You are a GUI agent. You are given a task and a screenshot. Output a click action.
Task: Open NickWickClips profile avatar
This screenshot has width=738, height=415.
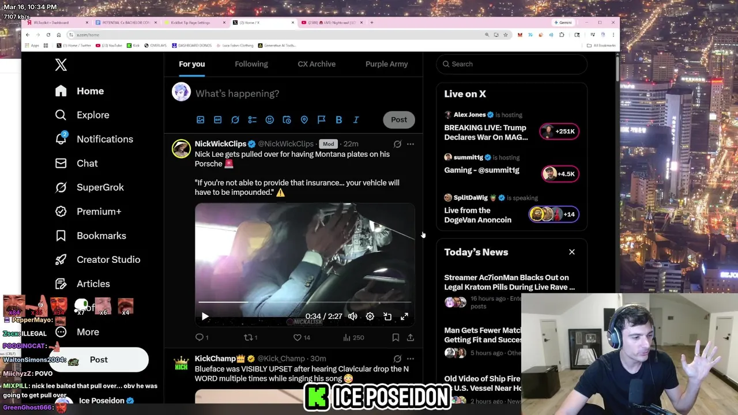pos(181,149)
